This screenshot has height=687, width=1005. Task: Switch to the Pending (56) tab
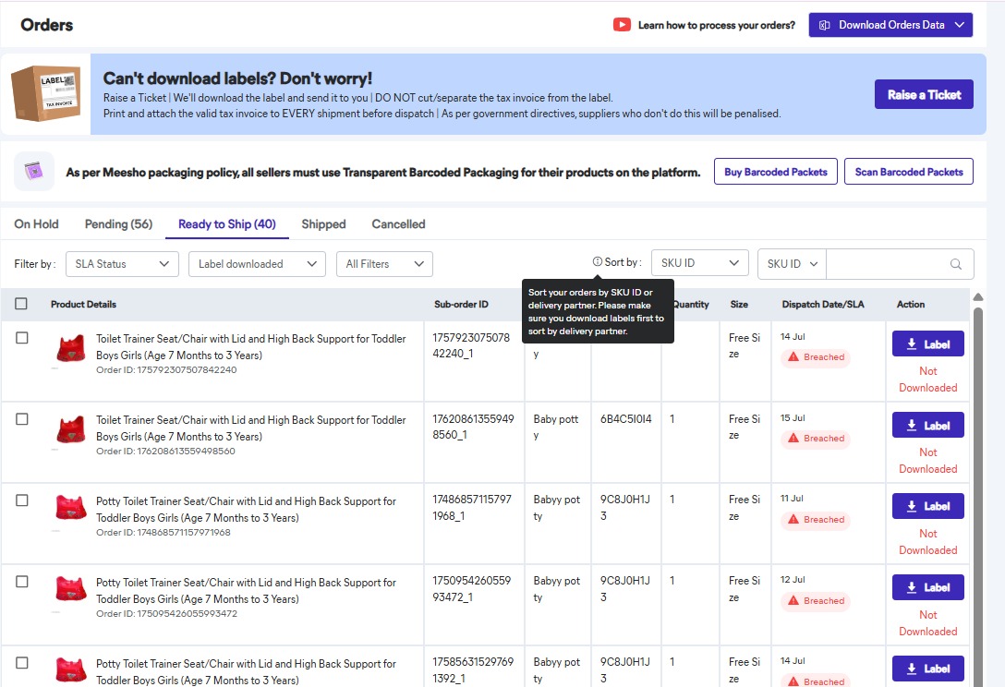(118, 224)
